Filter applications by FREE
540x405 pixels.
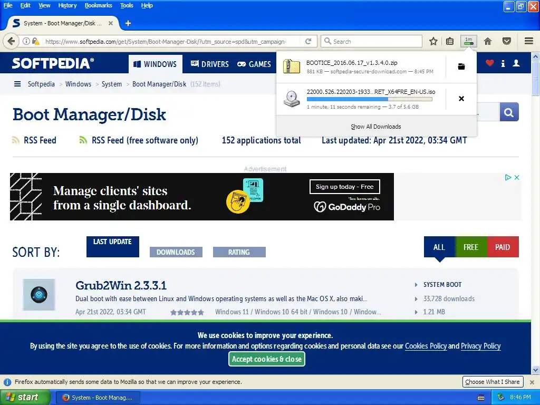click(x=471, y=247)
